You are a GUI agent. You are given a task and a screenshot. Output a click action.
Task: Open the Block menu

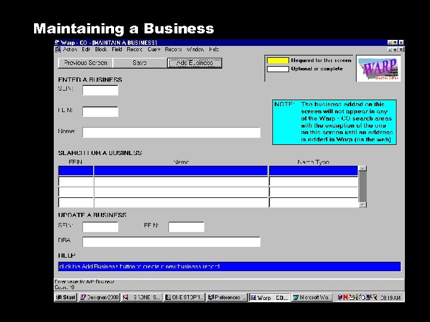click(x=101, y=49)
